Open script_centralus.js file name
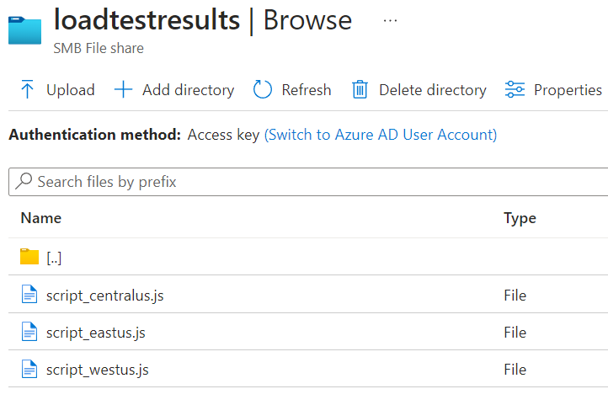The image size is (608, 405). click(105, 296)
